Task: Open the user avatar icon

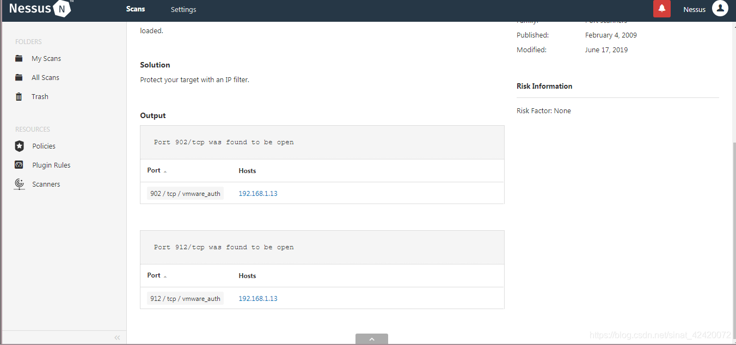Action: pos(720,8)
